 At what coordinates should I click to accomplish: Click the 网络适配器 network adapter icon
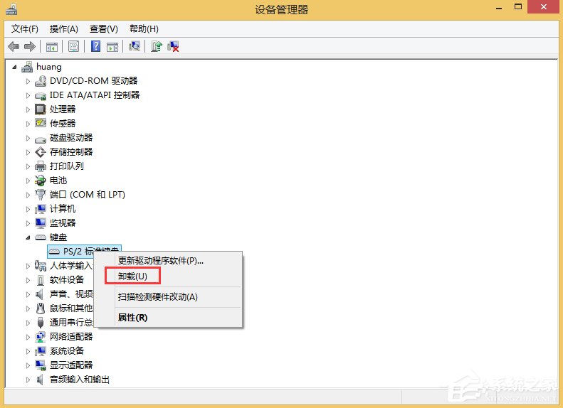(x=41, y=337)
